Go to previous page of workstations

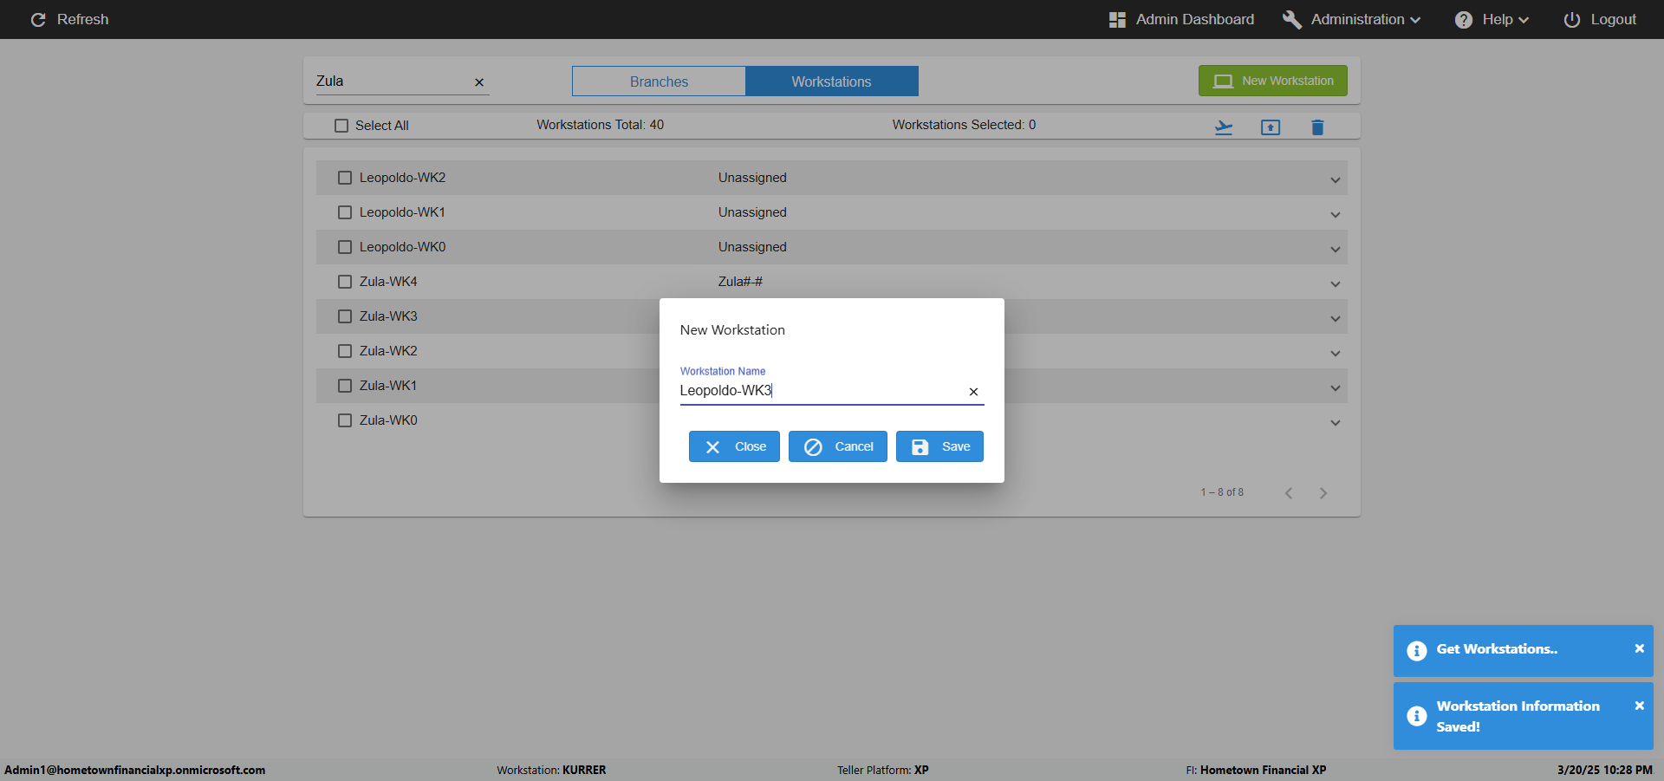click(x=1289, y=493)
